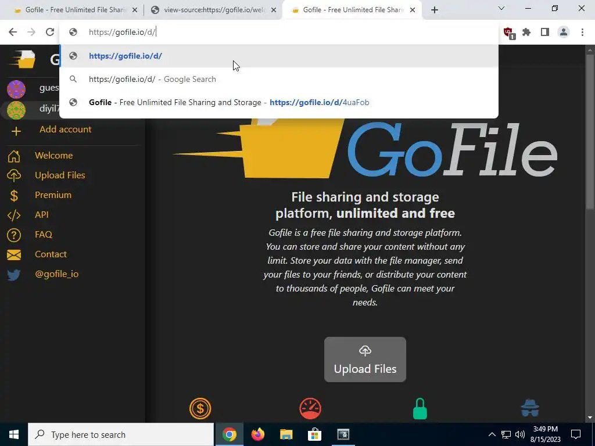
Task: Open File Explorer from the taskbar
Action: pyautogui.click(x=286, y=434)
